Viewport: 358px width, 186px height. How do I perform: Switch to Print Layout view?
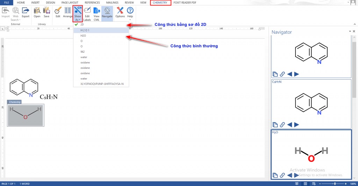[x=305, y=184]
